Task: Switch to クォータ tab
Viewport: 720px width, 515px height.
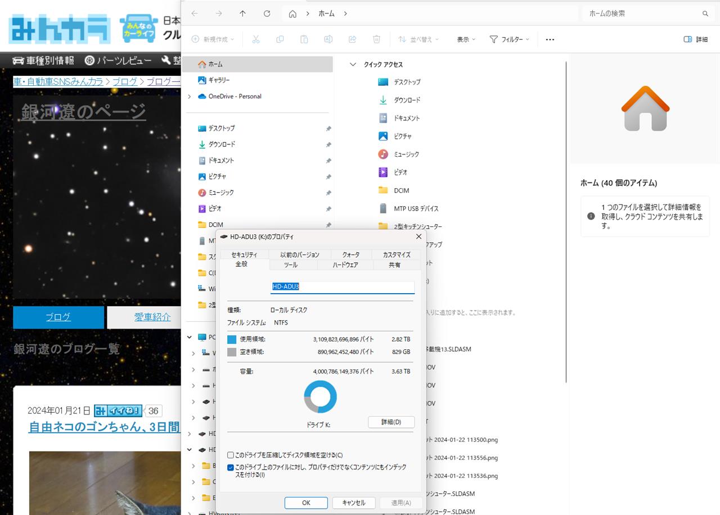Action: [x=351, y=255]
